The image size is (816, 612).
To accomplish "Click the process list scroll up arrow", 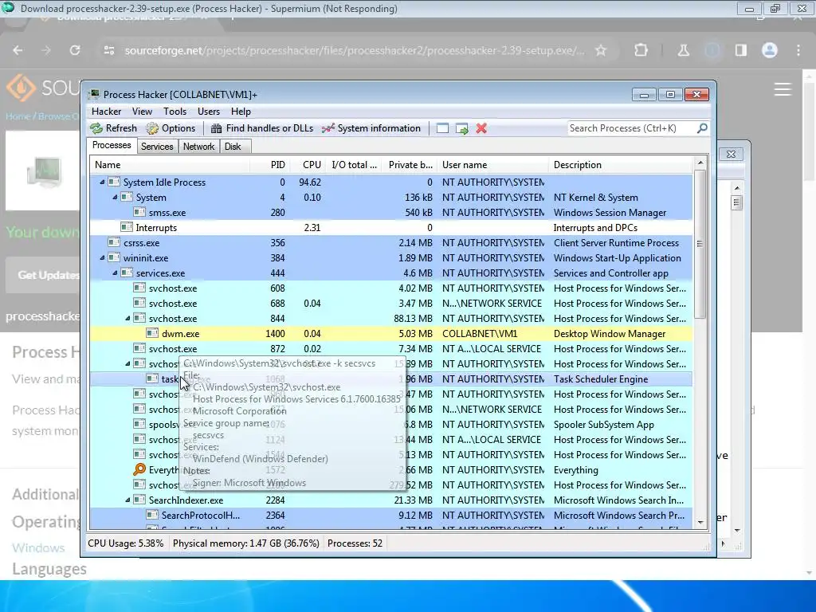I will coord(700,163).
